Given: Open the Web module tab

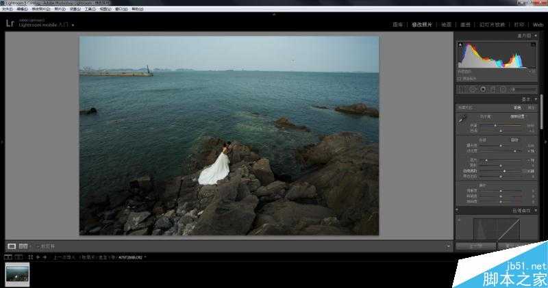Looking at the screenshot, I should click(538, 25).
